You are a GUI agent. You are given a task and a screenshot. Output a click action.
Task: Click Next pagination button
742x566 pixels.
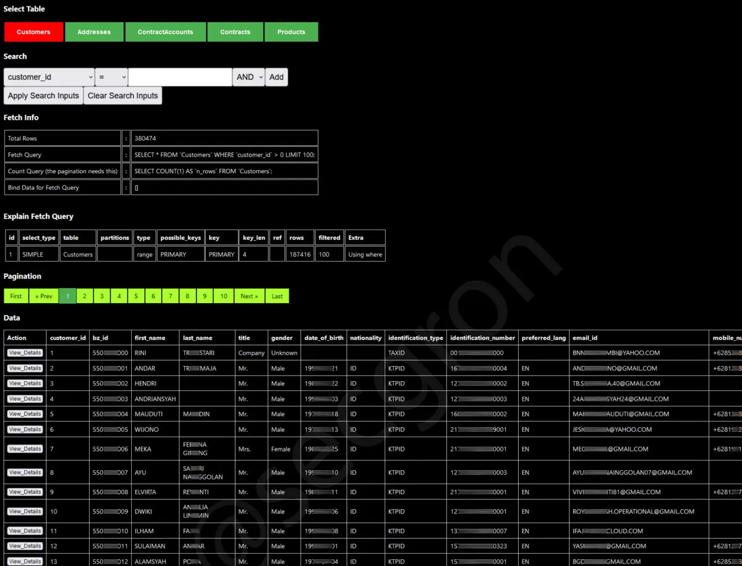coord(249,296)
